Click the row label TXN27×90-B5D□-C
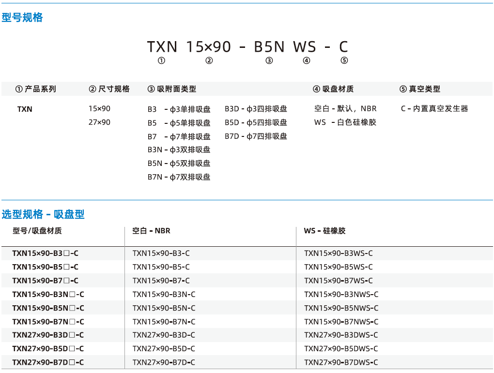 pos(48,348)
